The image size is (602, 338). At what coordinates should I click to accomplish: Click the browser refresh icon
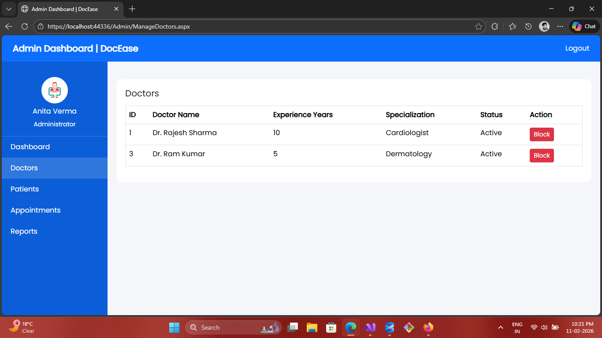click(x=25, y=26)
